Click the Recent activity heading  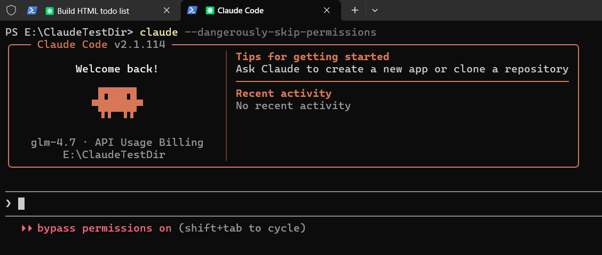(x=283, y=93)
